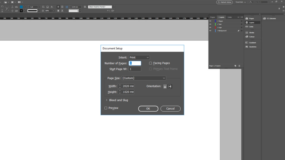Delete a layer using the trash icon
Viewport: 285px width, 160px height.
tap(239, 66)
